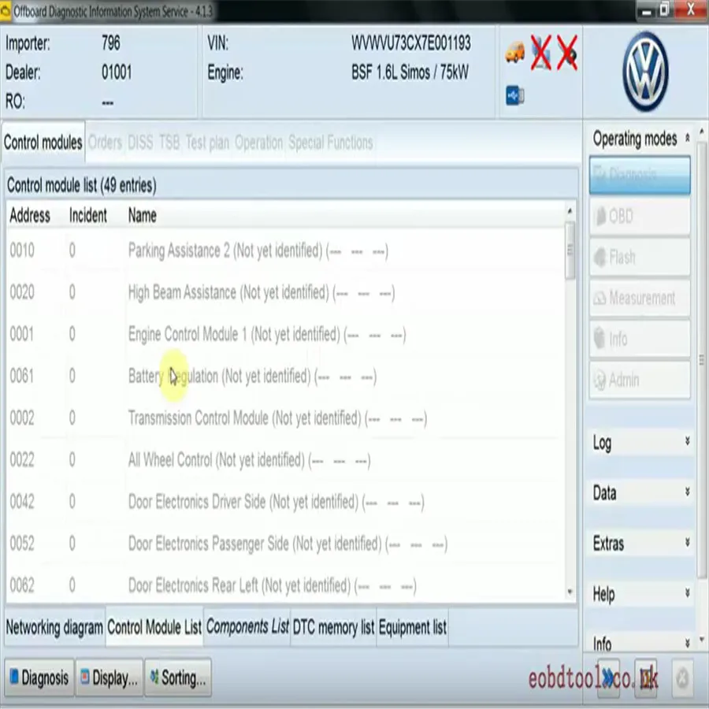Viewport: 709px width, 709px height.
Task: Click the forward double-arrow button
Action: click(609, 677)
